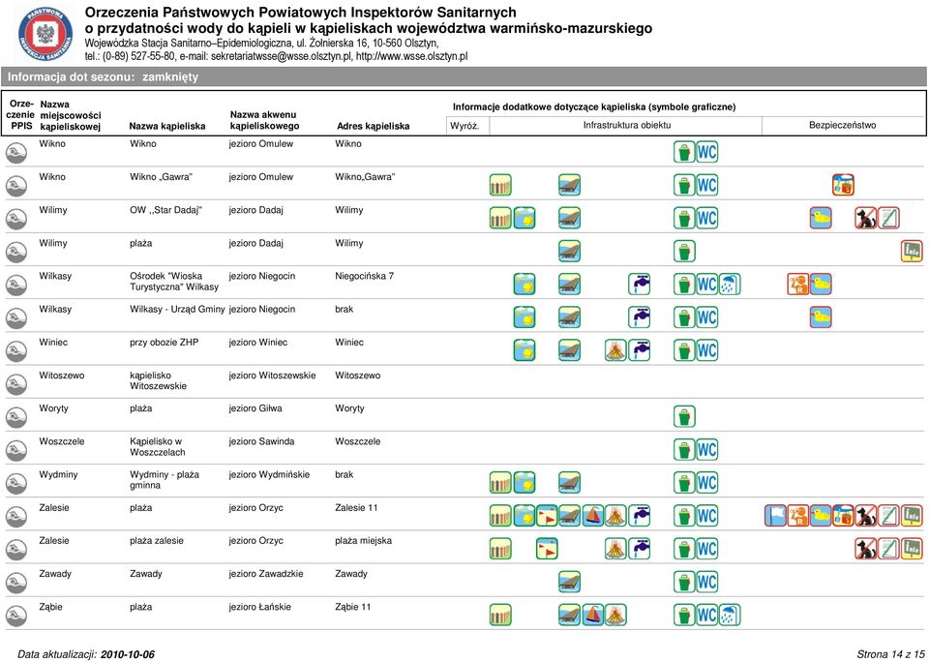Image resolution: width=929 pixels, height=662 pixels.
Task: Click the shower icon in Ząbie row
Action: (730, 616)
